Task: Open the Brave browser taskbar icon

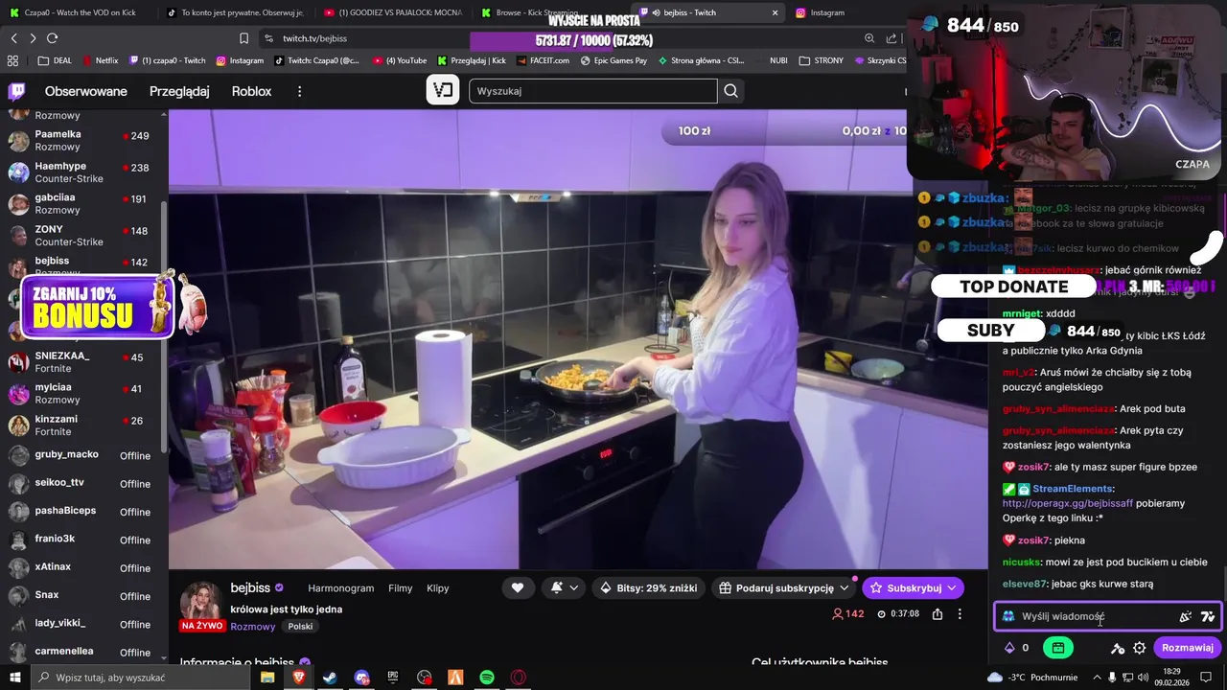Action: pos(298,678)
